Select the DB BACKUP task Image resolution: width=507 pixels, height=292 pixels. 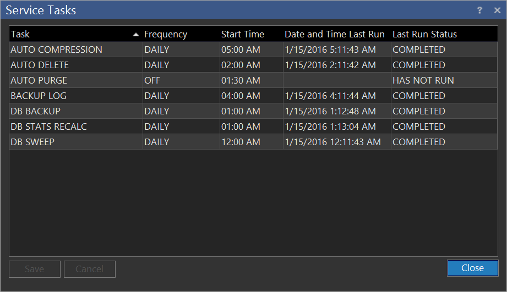(35, 111)
